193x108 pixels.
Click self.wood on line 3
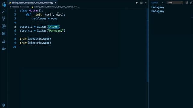click(39, 19)
